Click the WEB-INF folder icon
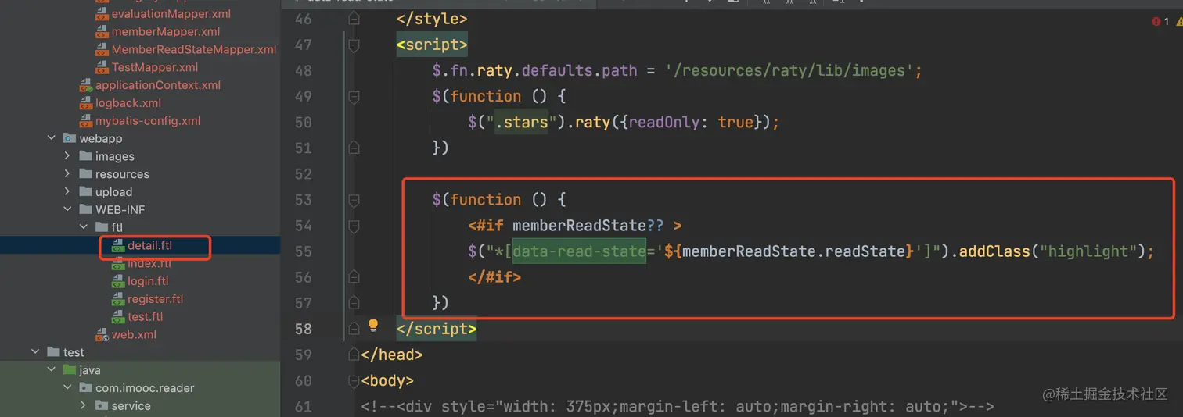Image resolution: width=1183 pixels, height=417 pixels. [86, 210]
